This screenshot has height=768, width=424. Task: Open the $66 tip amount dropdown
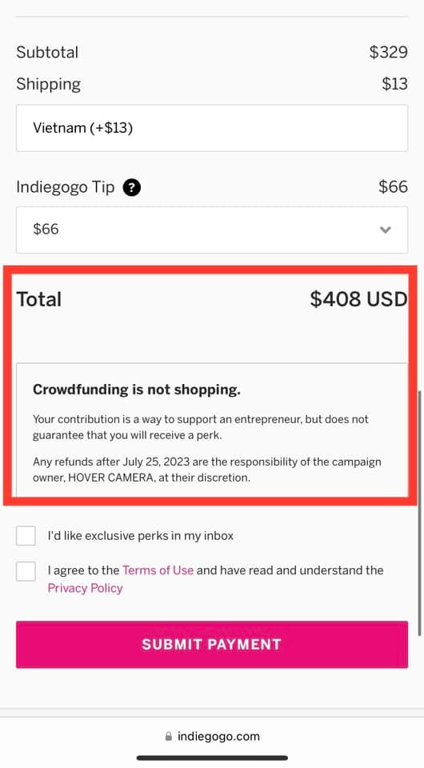coord(212,230)
